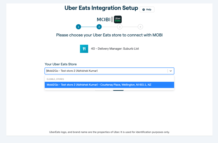Viewport: 218px width, 143px height.
Task: Click the progress line between steps 1 and 2
Action: [x=89, y=27]
